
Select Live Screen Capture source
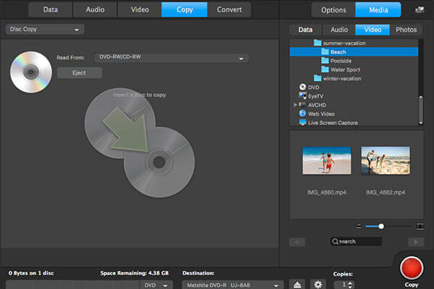click(333, 123)
